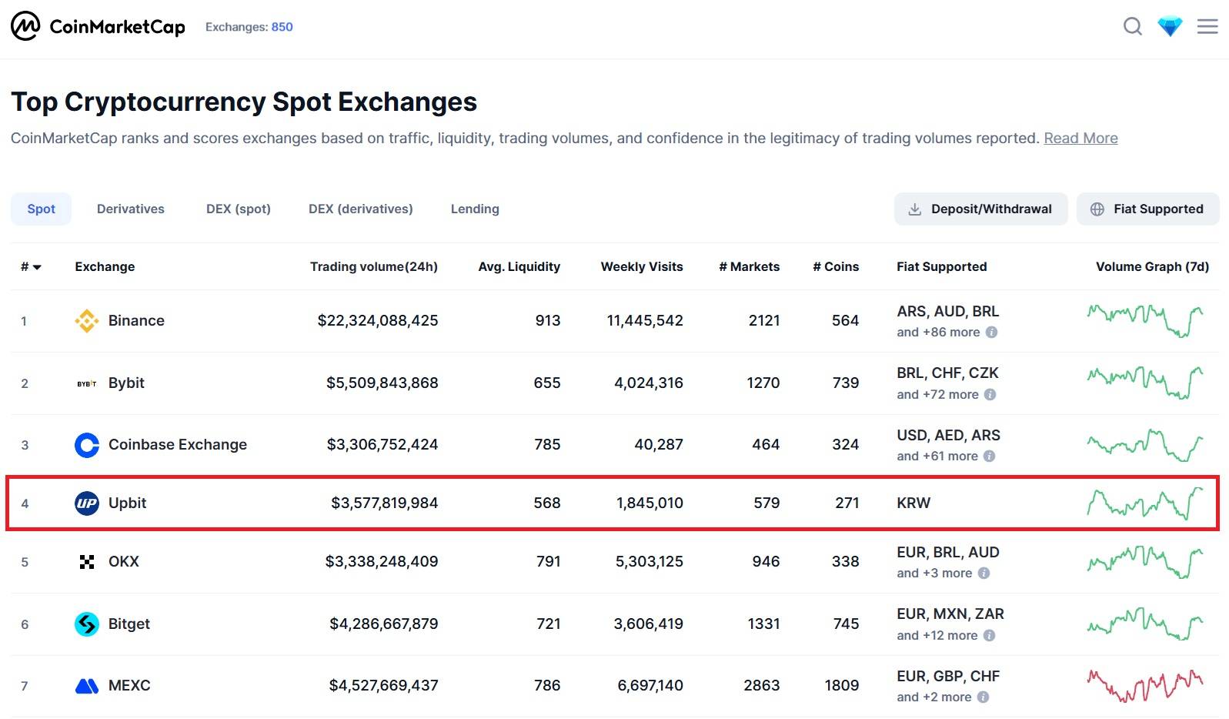Click the Coinbase Exchange logo icon

(x=87, y=445)
